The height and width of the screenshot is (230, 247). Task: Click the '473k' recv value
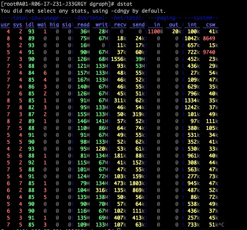120,183
